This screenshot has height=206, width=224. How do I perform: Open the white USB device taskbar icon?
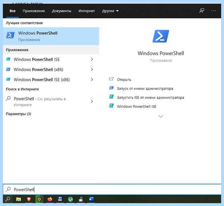(x=81, y=199)
